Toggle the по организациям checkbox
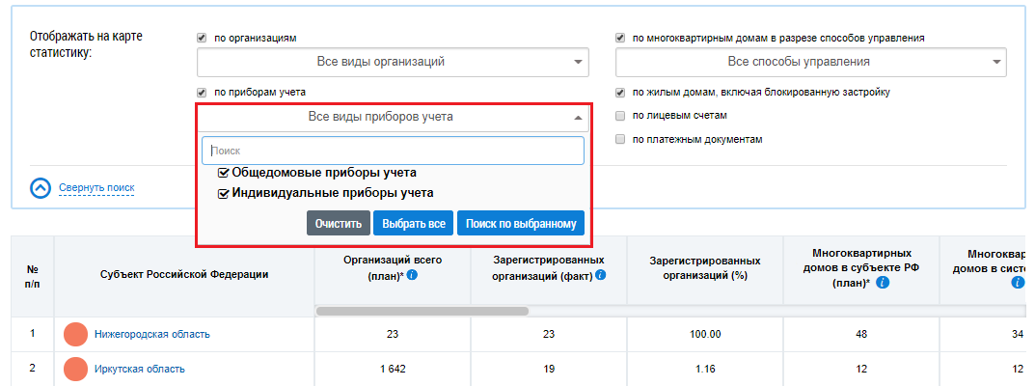 pos(202,38)
